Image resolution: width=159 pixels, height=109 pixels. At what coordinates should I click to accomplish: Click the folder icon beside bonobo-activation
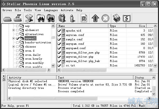click(x=22, y=42)
